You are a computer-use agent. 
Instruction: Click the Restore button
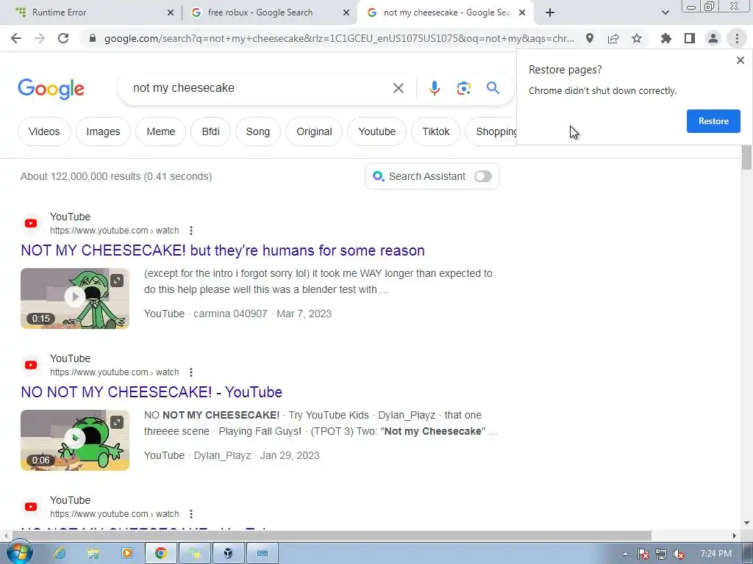[x=713, y=121]
